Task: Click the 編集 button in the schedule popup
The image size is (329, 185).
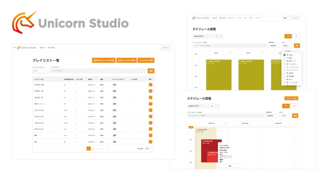Action: (230, 166)
